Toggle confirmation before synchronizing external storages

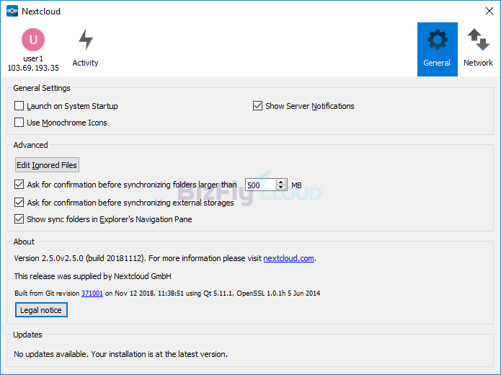click(x=19, y=203)
